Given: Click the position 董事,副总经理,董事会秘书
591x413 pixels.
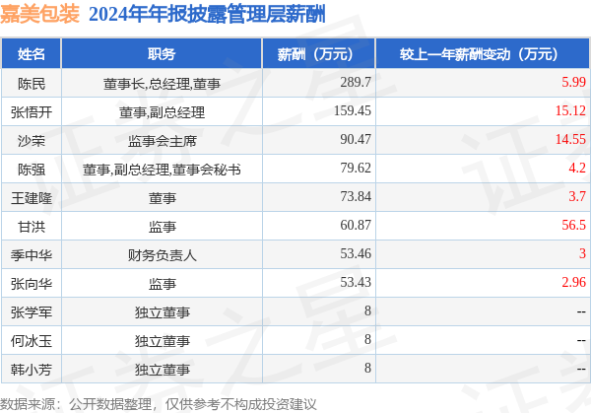Looking at the screenshot, I should point(162,170).
